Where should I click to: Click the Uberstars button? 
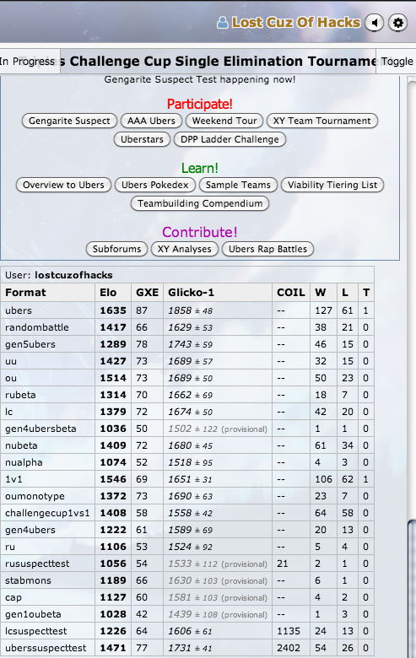[142, 139]
